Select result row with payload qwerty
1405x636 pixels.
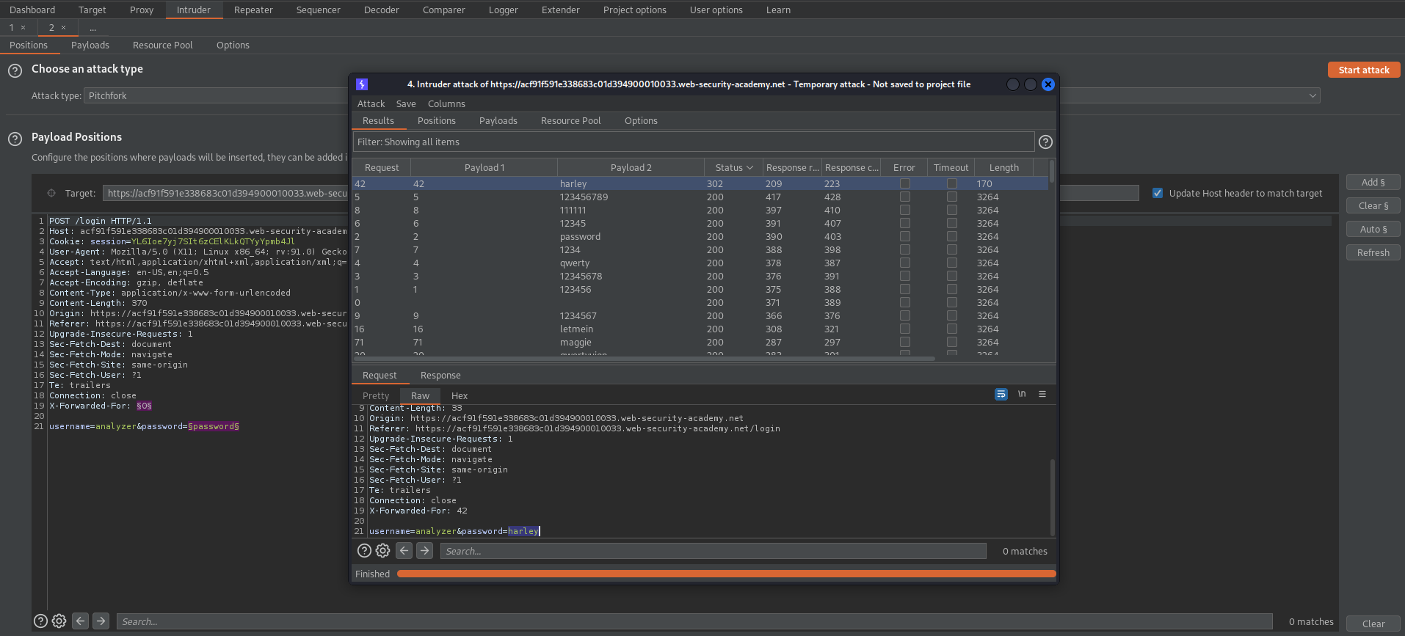point(700,263)
